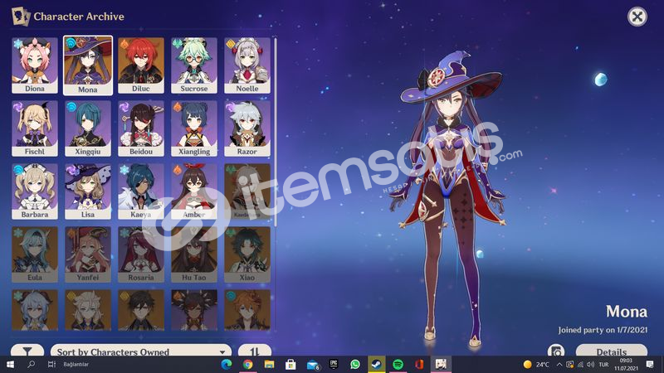Toggle sort order arrows button
Viewport: 664px width, 373px height.
pyautogui.click(x=255, y=351)
